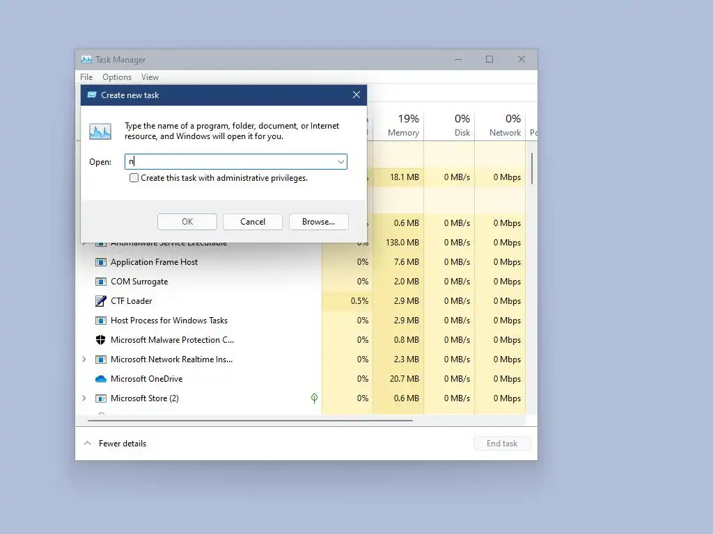Click the Browse... button
Screen dimensions: 713x534
(318, 222)
